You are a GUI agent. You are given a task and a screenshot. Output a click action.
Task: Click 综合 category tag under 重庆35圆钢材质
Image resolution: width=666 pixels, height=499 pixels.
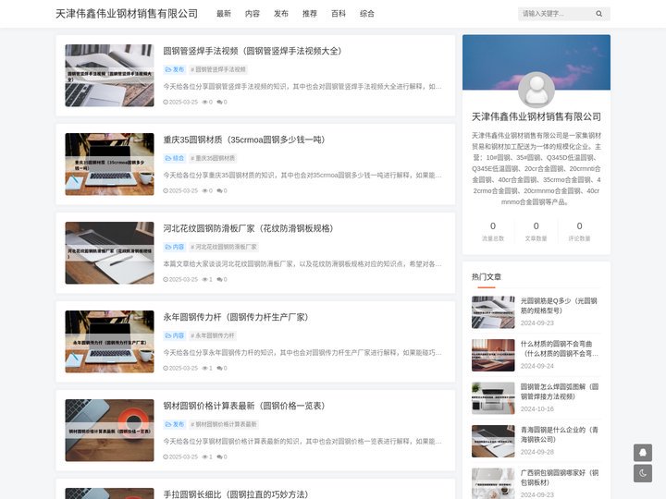pyautogui.click(x=175, y=158)
